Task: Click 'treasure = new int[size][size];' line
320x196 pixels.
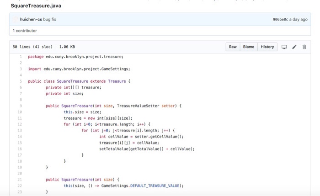Action: click(98, 118)
